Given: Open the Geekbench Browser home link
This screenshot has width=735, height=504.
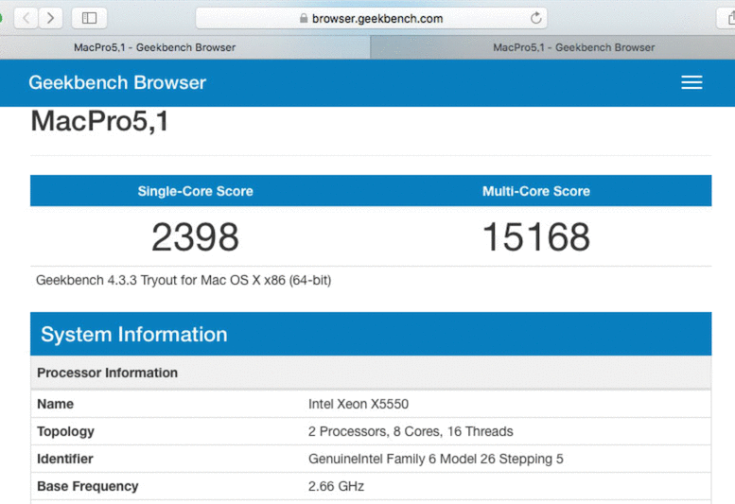Looking at the screenshot, I should click(117, 82).
